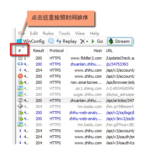This screenshot has width=145, height=155.
Task: Sort by the Host column header
Action: [x=98, y=51]
